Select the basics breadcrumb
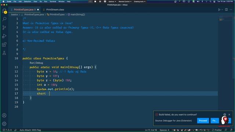This screenshot has height=132, width=235. [14, 15]
